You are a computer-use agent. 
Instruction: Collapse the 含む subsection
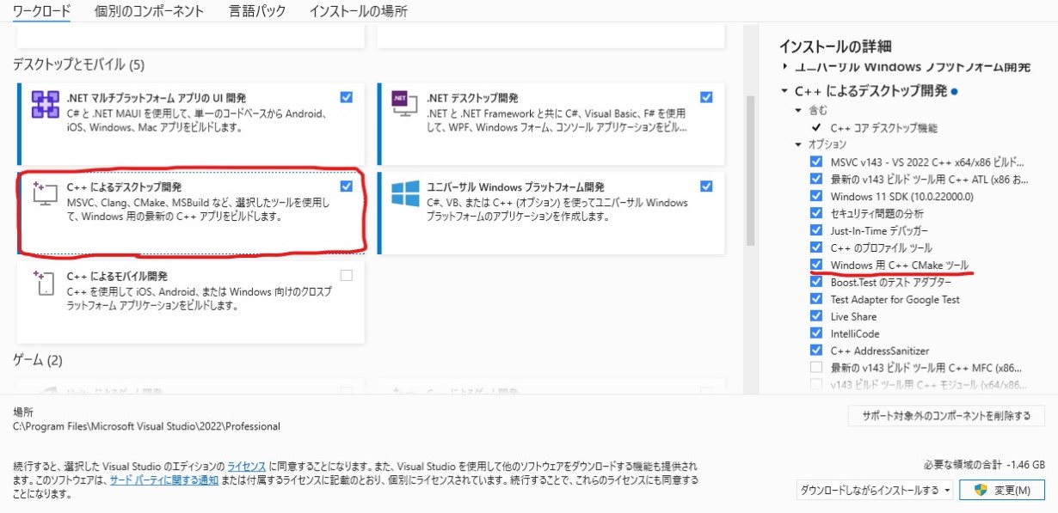(800, 111)
